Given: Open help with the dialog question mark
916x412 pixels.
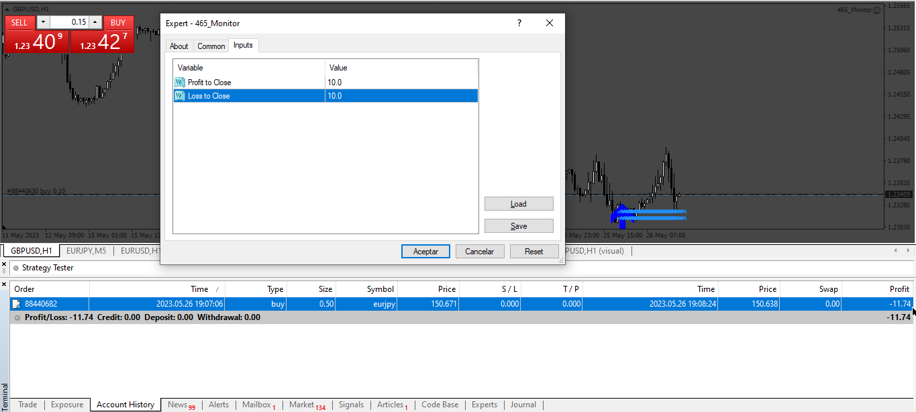Looking at the screenshot, I should click(x=519, y=23).
